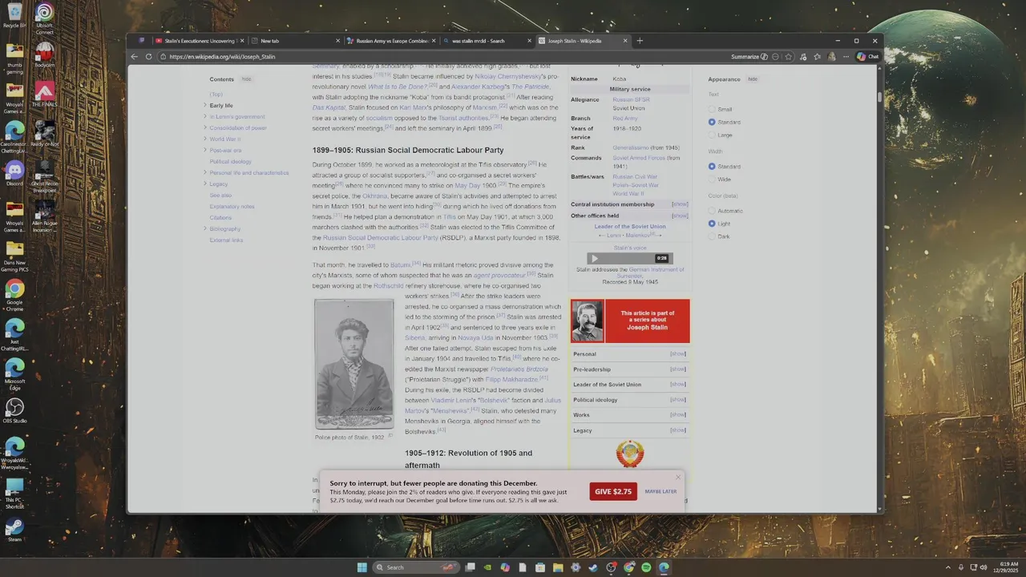Viewport: 1026px width, 577px height.
Task: Switch to Russian Army vs Europe tab
Action: pos(392,41)
